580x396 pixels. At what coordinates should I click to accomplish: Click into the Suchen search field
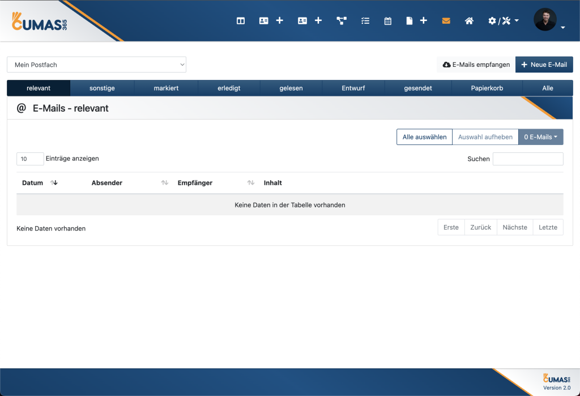pyautogui.click(x=527, y=159)
